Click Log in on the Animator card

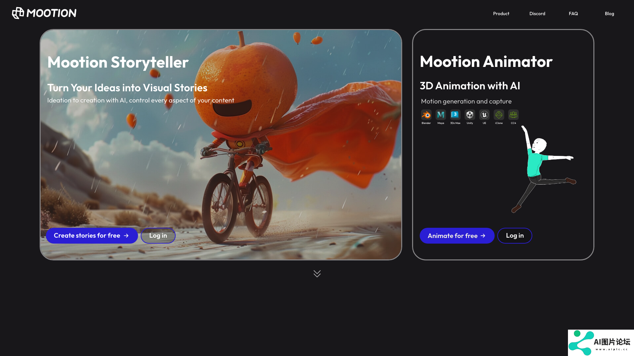tap(515, 236)
